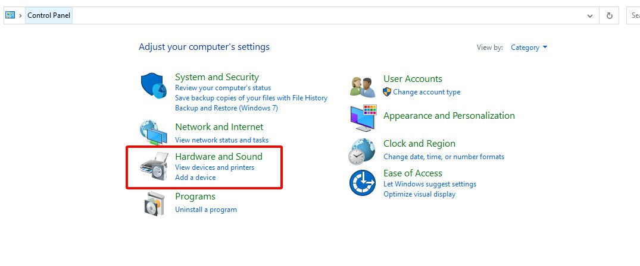Click the Ease of Access icon

pyautogui.click(x=362, y=183)
